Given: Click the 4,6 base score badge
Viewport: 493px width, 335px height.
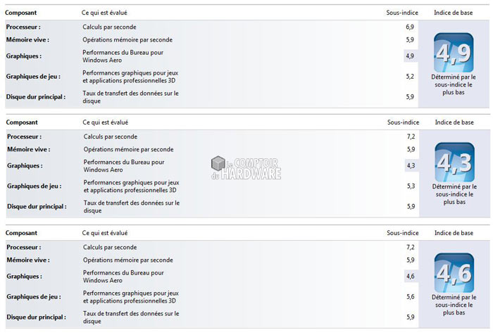Looking at the screenshot, I should pos(454,272).
